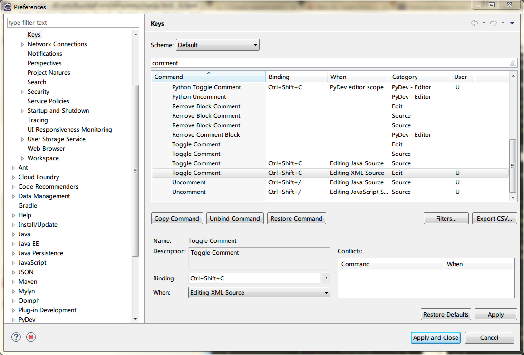The width and height of the screenshot is (524, 355).
Task: Sort table by User column header
Action: 463,77
